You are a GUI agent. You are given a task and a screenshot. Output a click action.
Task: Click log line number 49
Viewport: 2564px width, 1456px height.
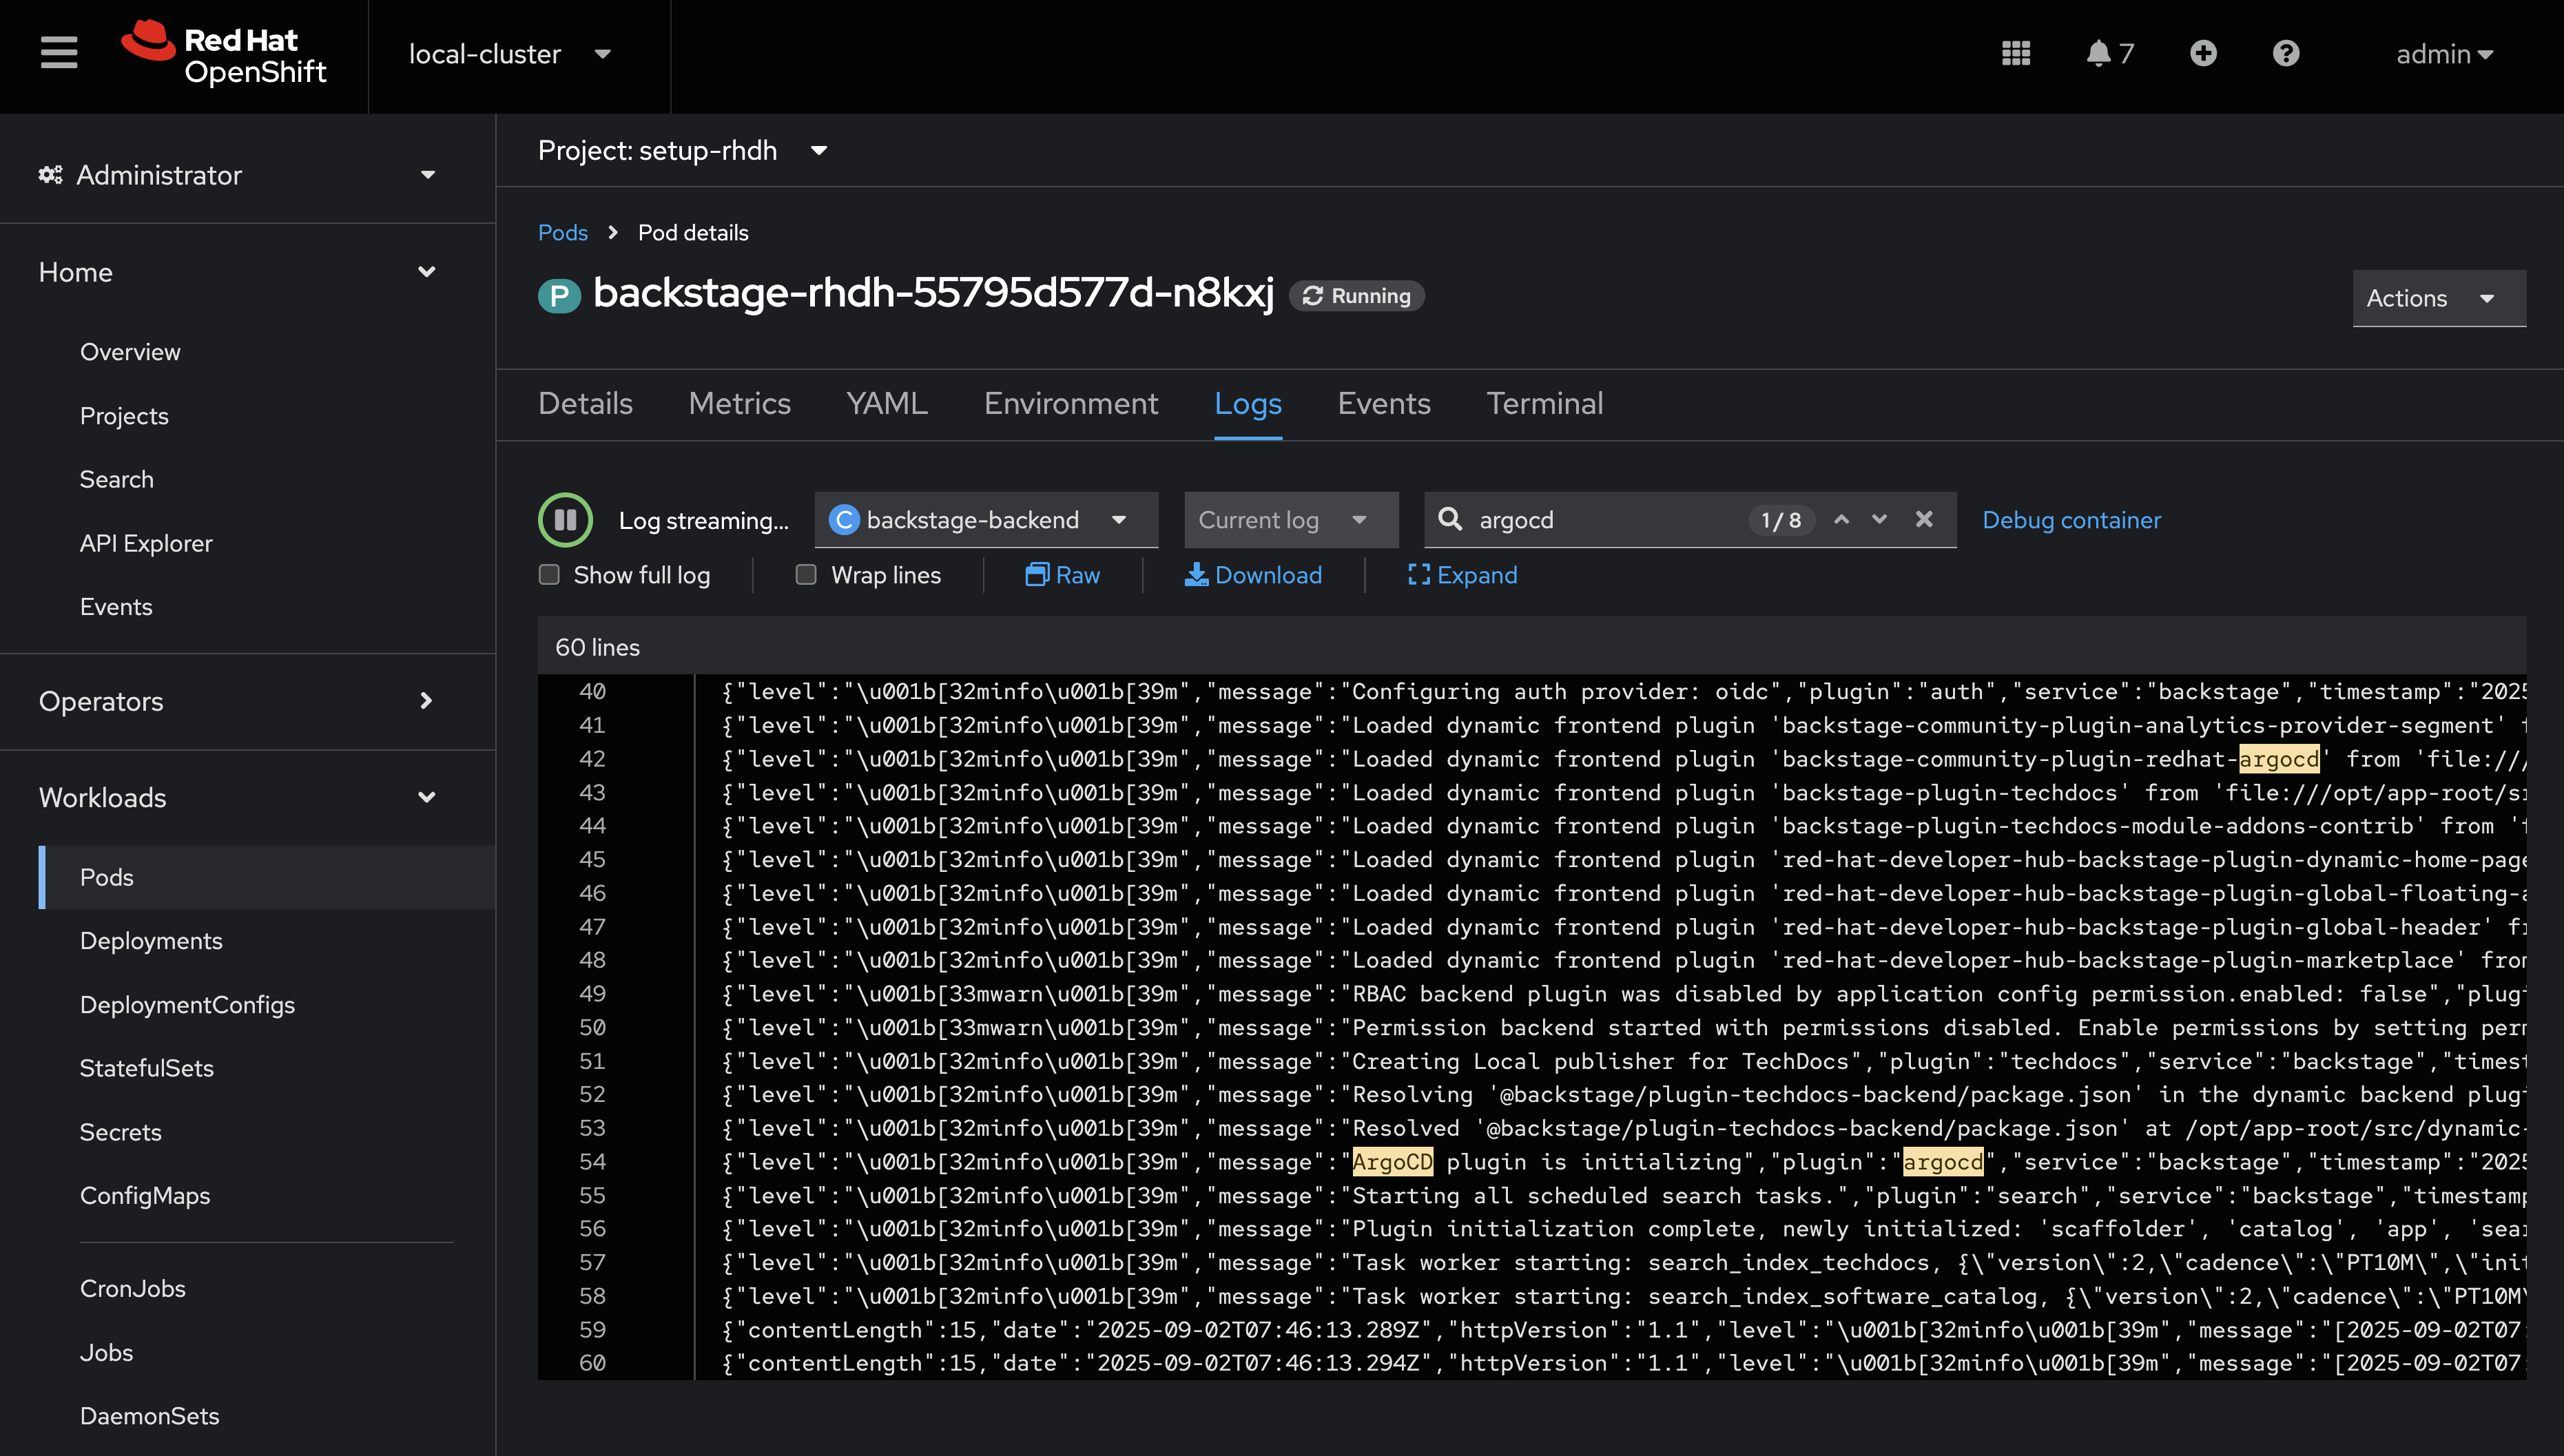coord(592,994)
